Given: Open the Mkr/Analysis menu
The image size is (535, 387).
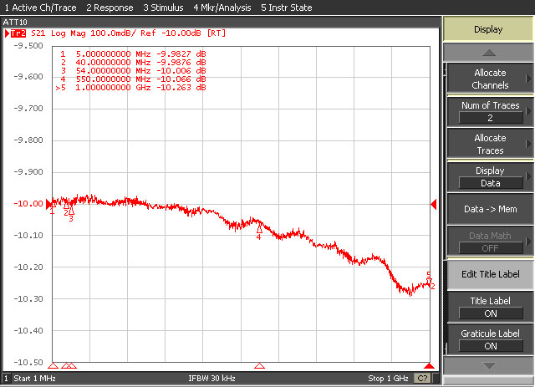Looking at the screenshot, I should pyautogui.click(x=222, y=8).
